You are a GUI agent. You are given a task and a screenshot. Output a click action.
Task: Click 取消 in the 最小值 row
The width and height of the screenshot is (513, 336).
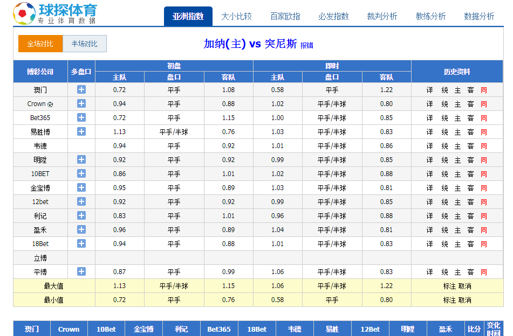coord(465,300)
